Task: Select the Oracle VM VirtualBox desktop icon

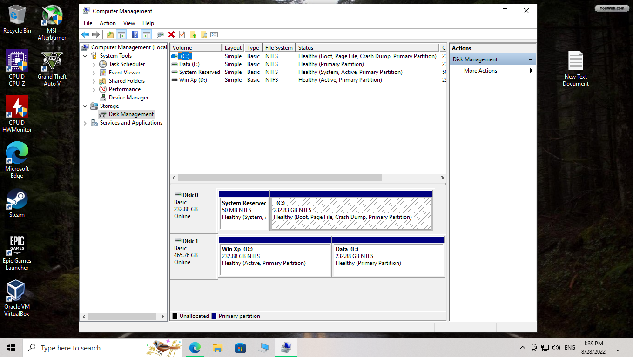Action: click(17, 298)
